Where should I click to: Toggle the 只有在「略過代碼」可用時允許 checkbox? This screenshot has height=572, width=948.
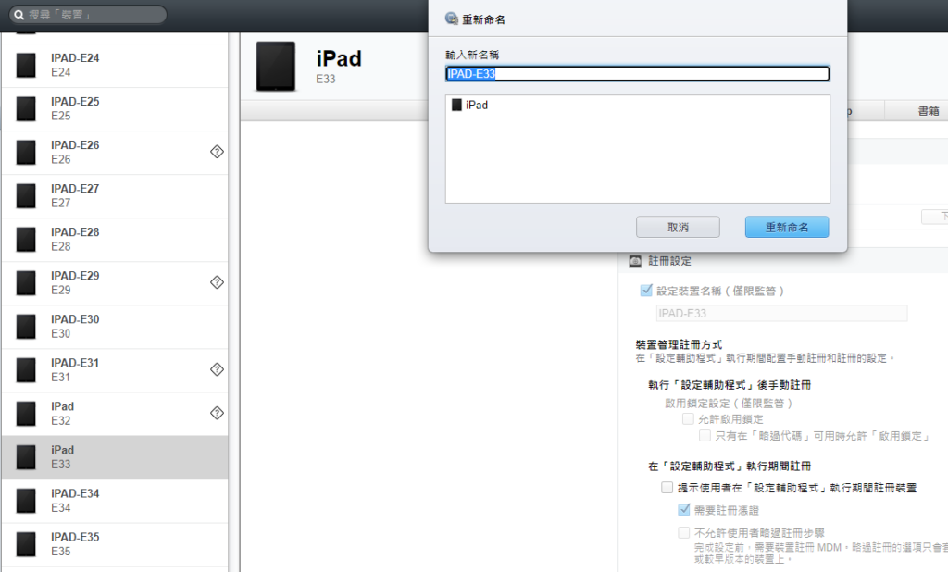[705, 435]
